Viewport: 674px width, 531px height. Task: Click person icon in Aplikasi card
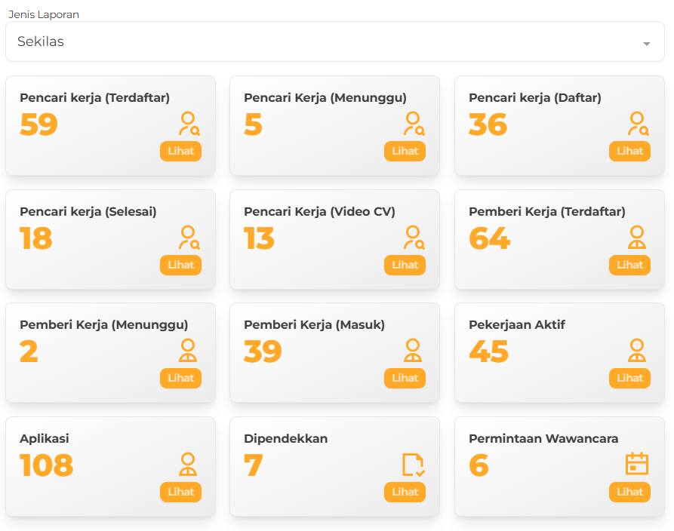(x=188, y=464)
